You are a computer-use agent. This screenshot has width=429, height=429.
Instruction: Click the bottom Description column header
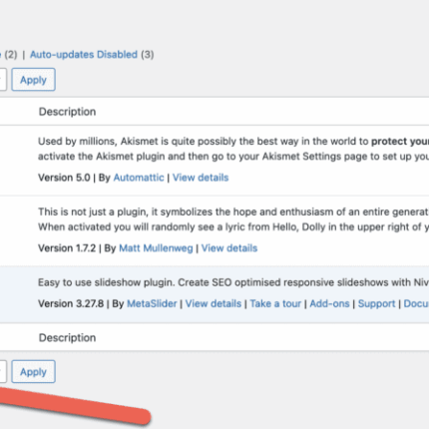pyautogui.click(x=67, y=338)
